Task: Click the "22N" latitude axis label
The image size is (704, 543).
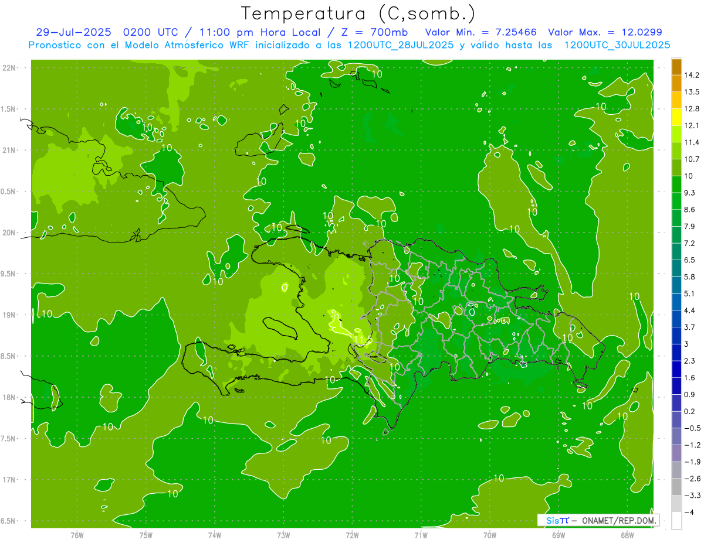Action: [10, 68]
